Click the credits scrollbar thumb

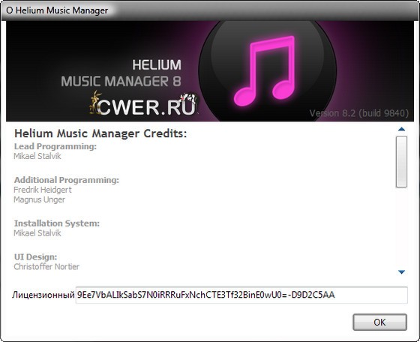click(x=401, y=161)
